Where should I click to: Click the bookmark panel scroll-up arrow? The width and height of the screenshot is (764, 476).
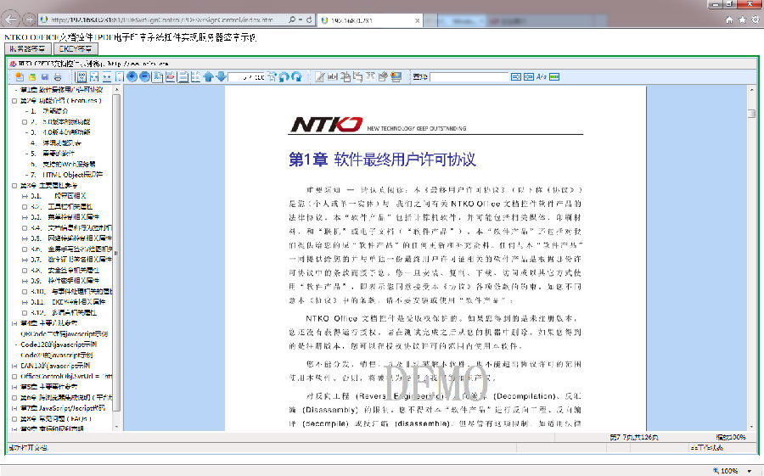(x=116, y=90)
